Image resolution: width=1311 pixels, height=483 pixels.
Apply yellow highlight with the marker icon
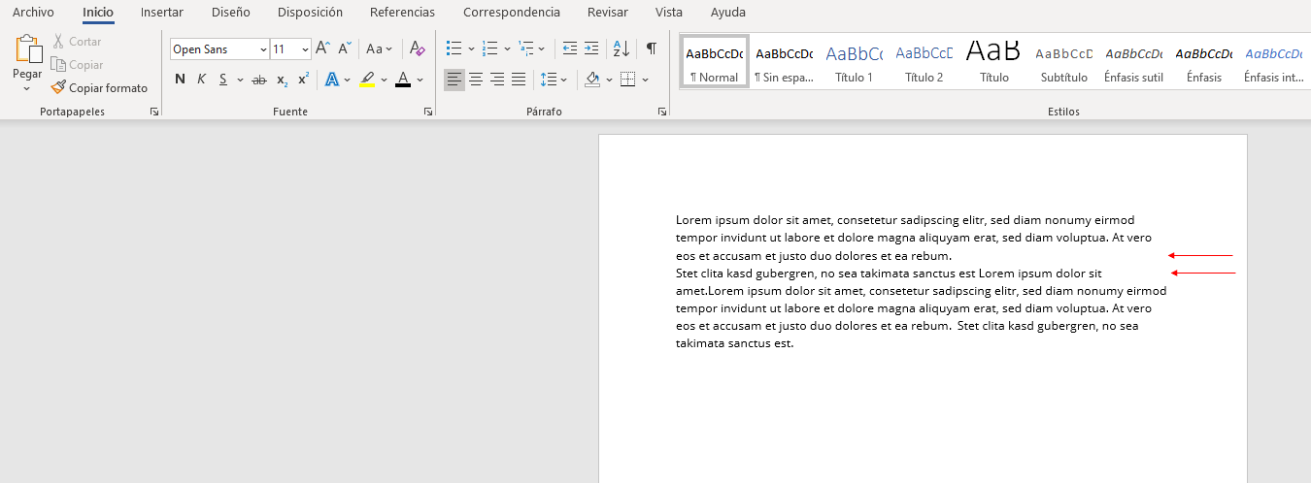(x=367, y=80)
